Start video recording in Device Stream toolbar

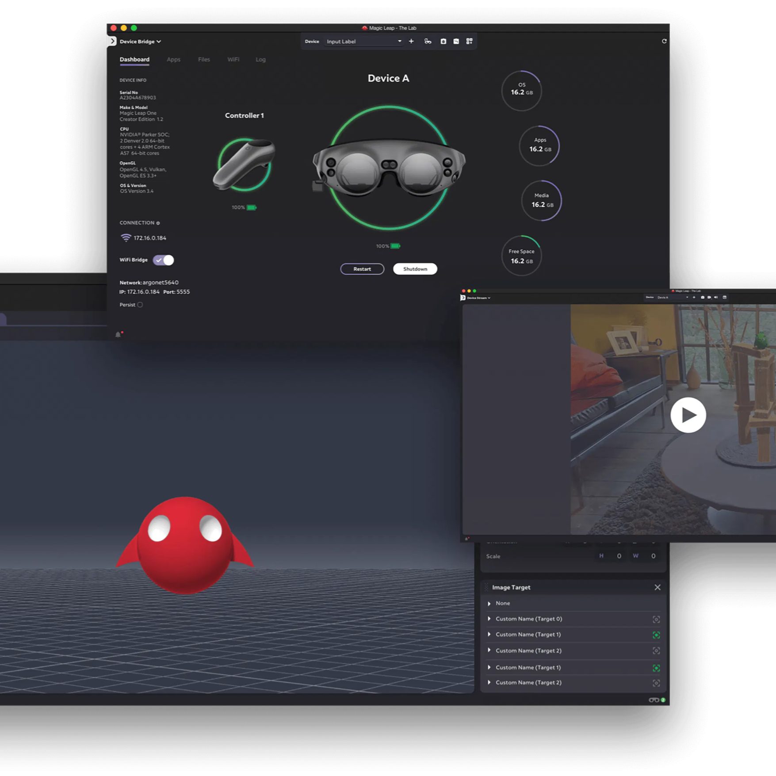coord(709,298)
